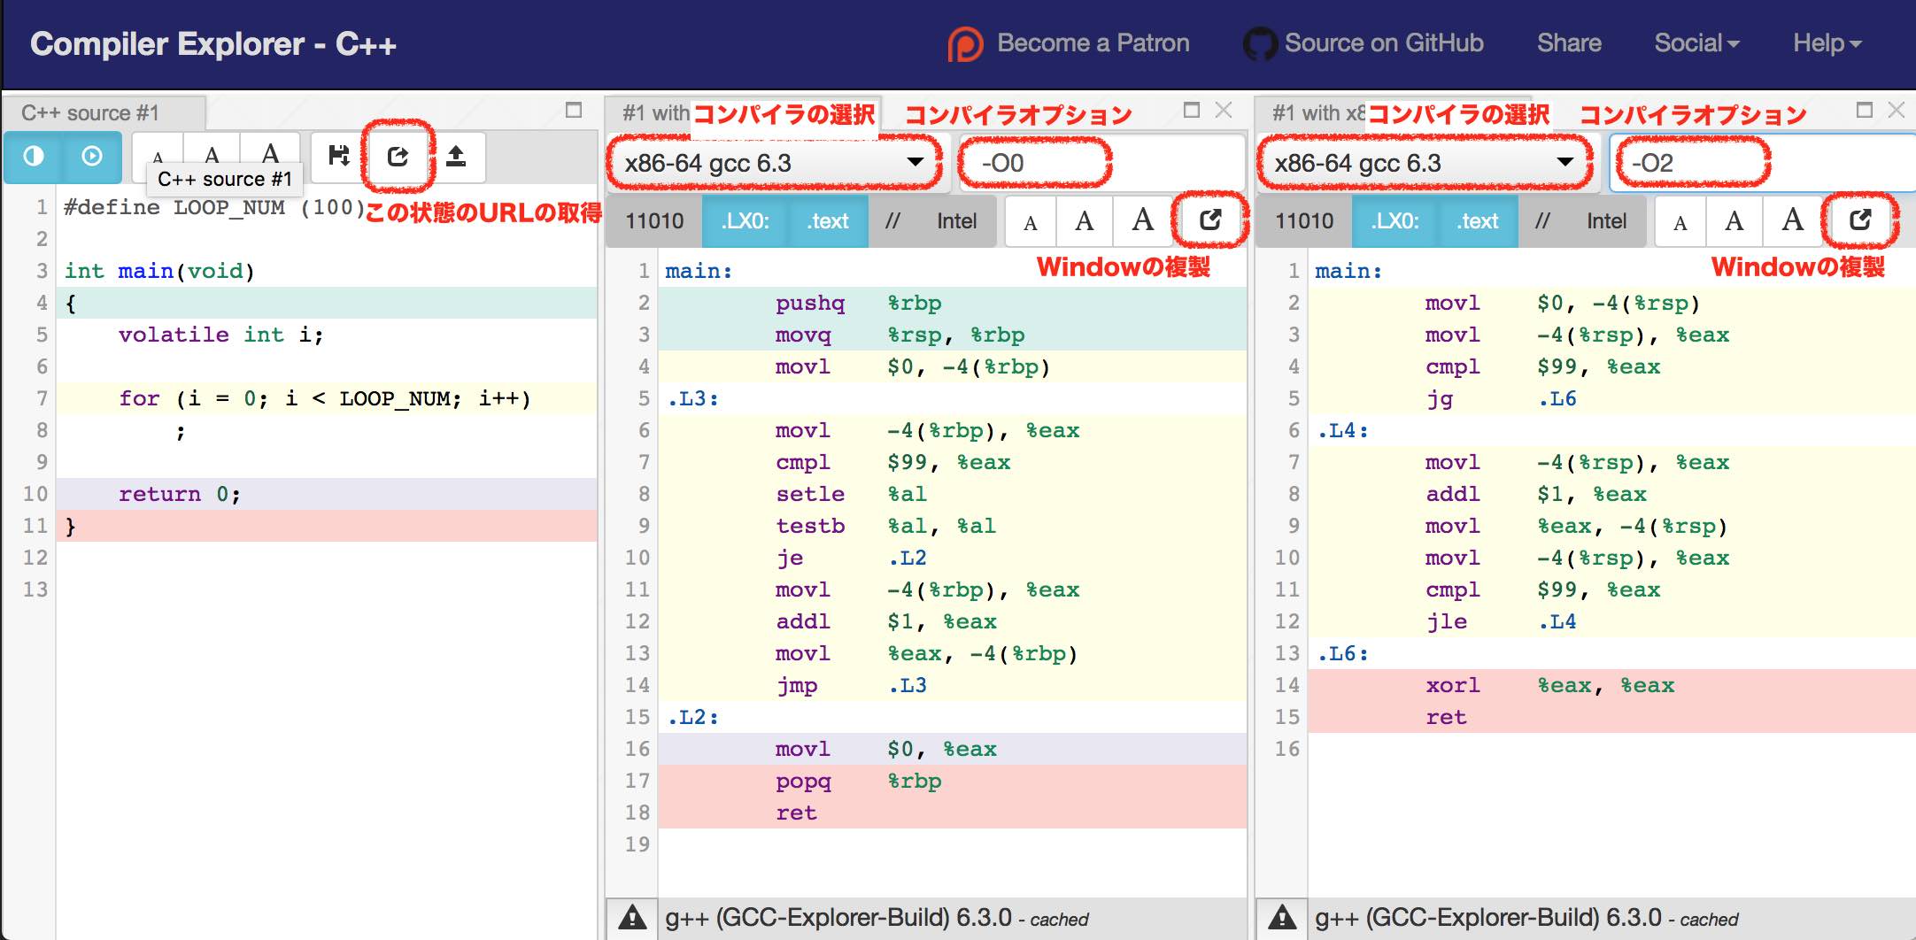Click the upload arrow icon in source toolbar
1916x940 pixels.
[x=456, y=157]
